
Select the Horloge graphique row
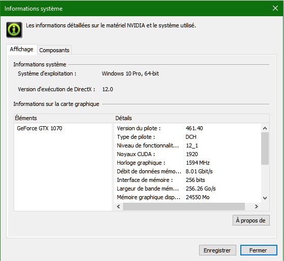click(187, 163)
